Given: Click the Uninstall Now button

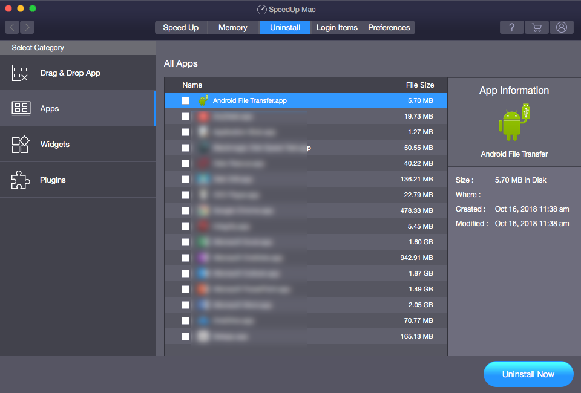Looking at the screenshot, I should pos(528,374).
